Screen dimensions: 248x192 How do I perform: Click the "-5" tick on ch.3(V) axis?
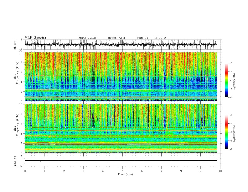pos(21,166)
